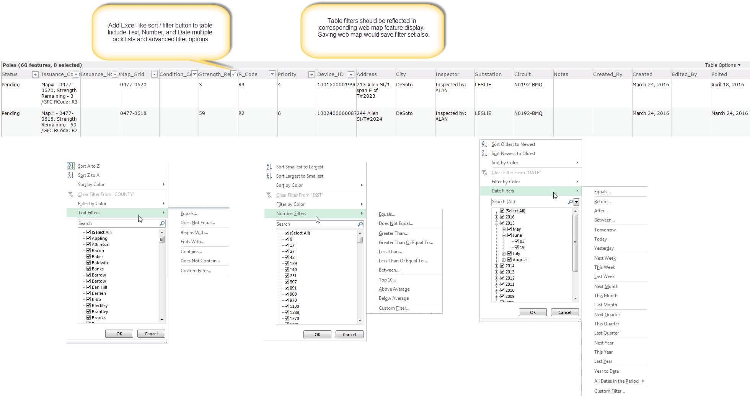Expand the May month node
Viewport: 750px width, 401px height.
click(x=504, y=229)
